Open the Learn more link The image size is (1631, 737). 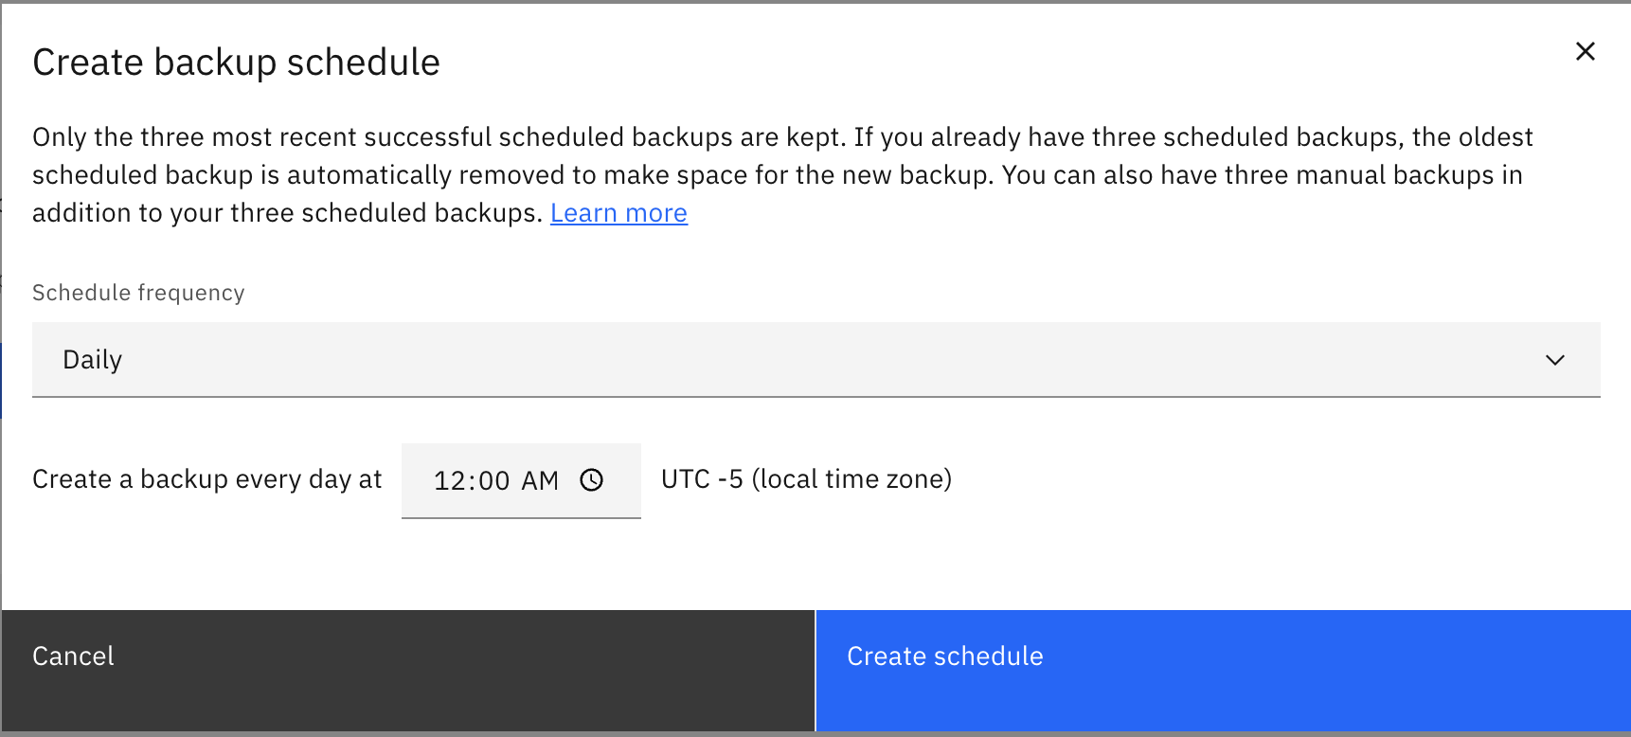(618, 213)
